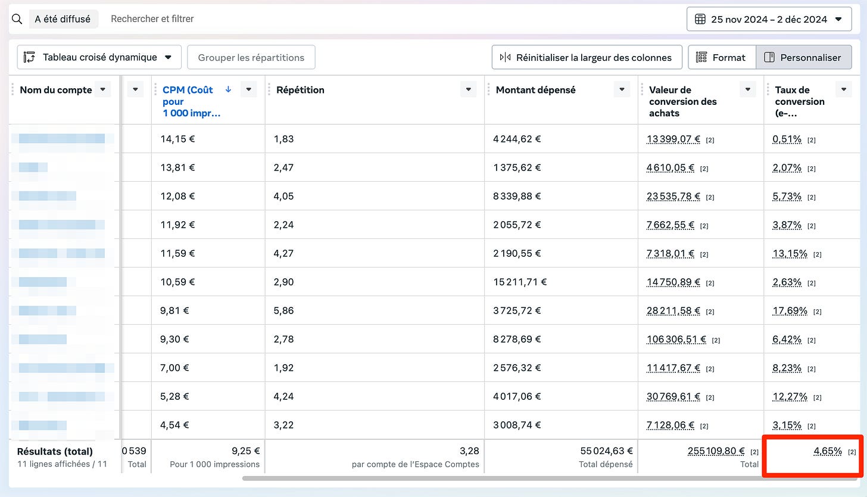Image resolution: width=867 pixels, height=497 pixels.
Task: Switch to the Format view
Action: [x=722, y=57]
